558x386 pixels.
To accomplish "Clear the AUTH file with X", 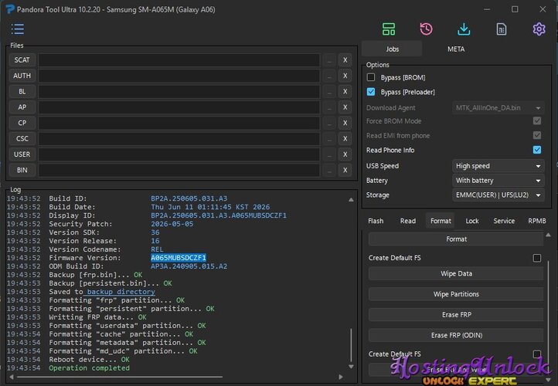I will pos(345,76).
